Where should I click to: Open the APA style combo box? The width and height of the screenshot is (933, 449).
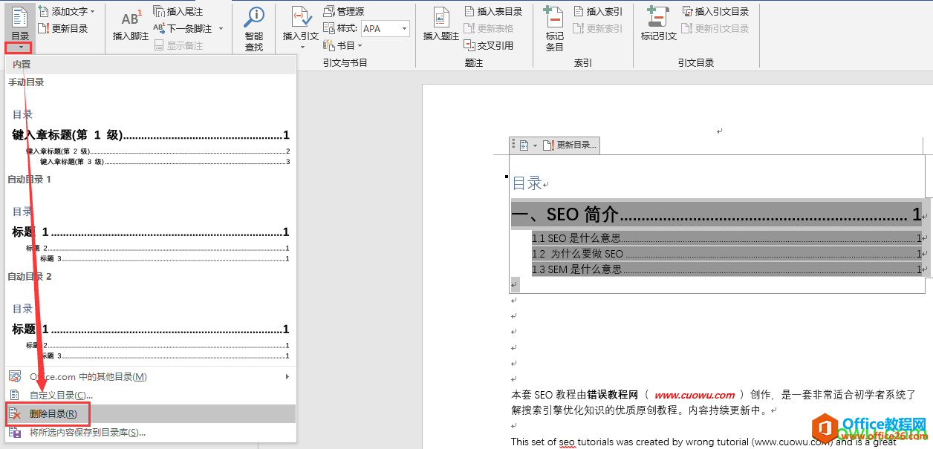coord(386,28)
